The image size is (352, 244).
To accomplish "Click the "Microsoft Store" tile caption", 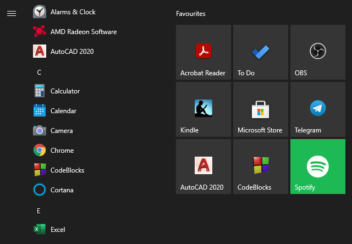I will tap(260, 130).
